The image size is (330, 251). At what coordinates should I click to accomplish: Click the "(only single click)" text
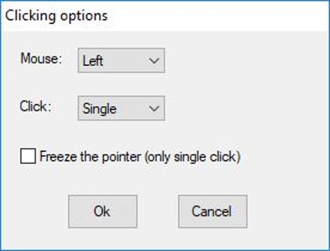coord(192,157)
